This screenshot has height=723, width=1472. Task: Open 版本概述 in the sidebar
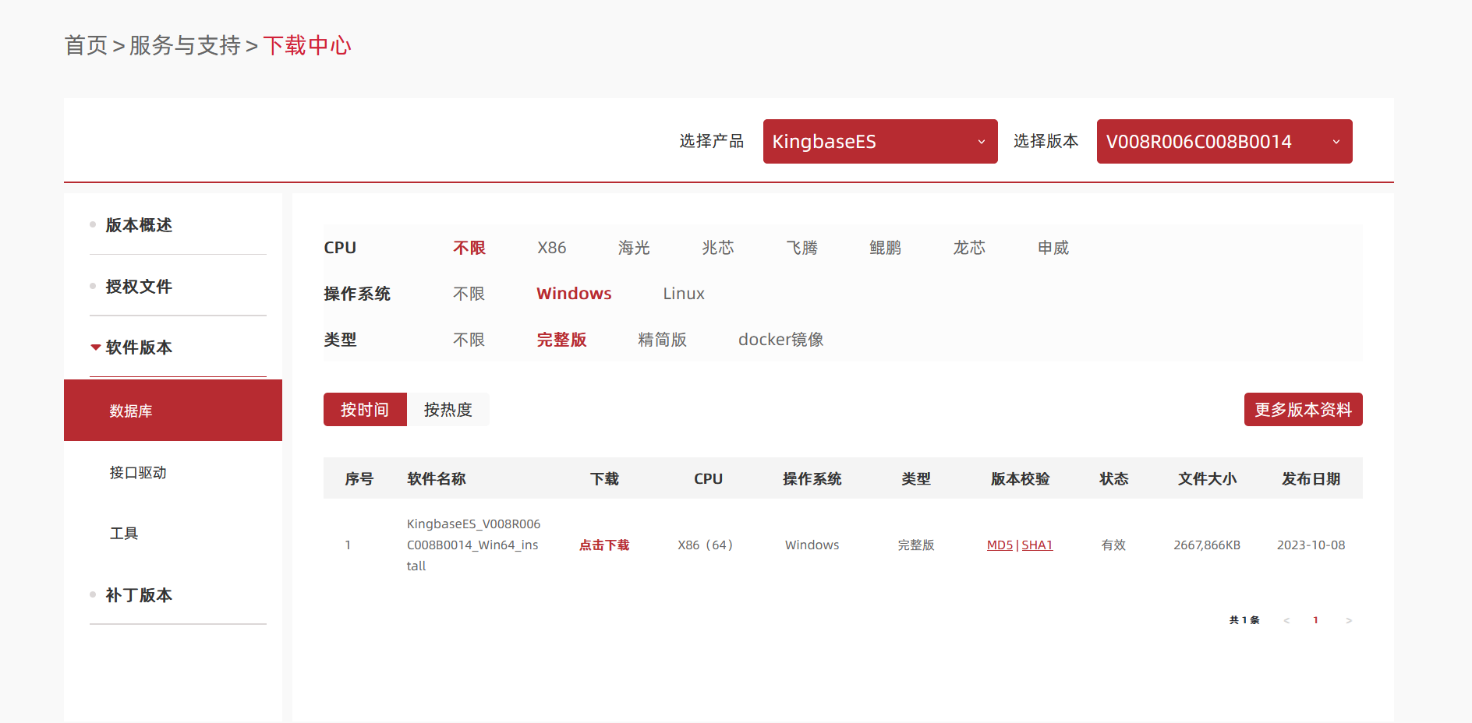tap(139, 225)
